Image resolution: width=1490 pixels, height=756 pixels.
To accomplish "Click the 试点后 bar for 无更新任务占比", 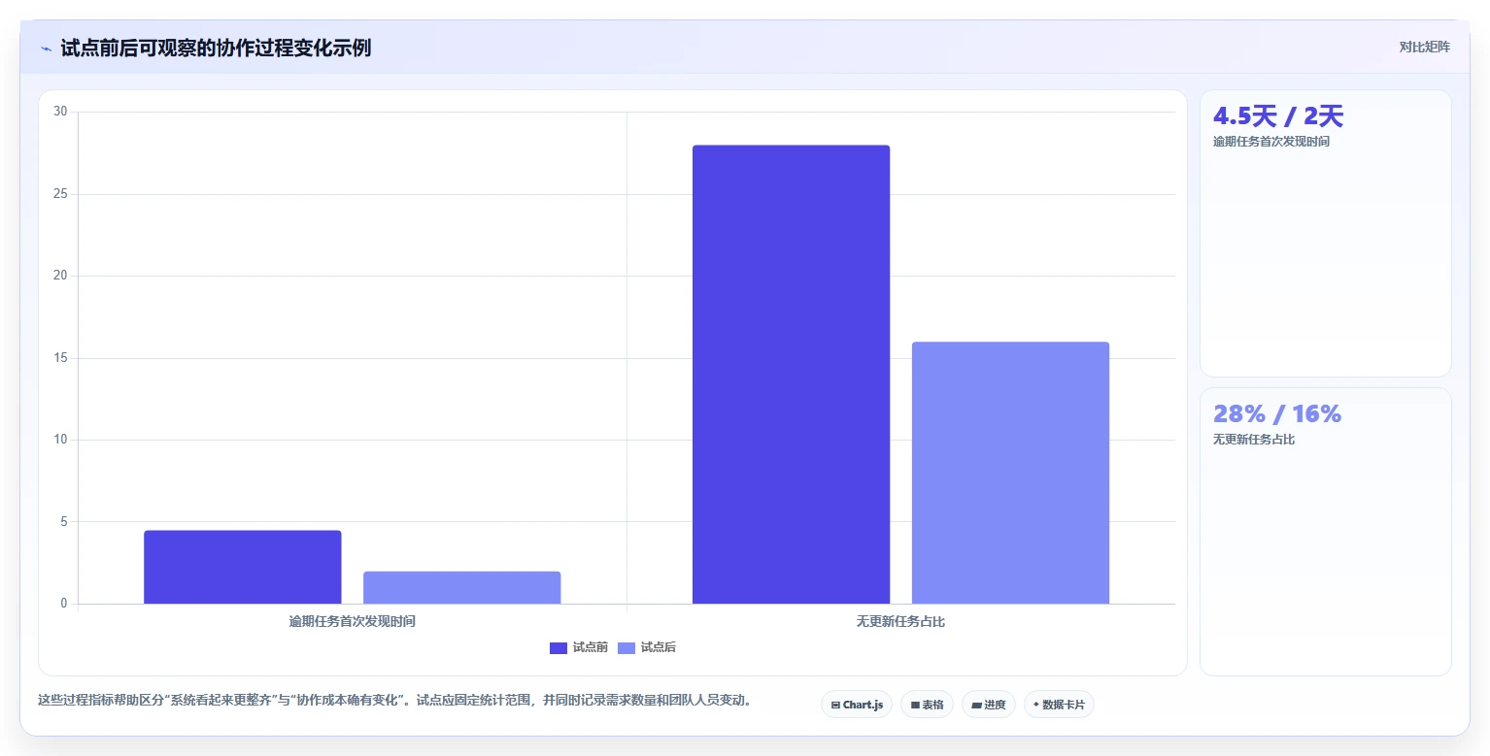I will pos(1010,473).
